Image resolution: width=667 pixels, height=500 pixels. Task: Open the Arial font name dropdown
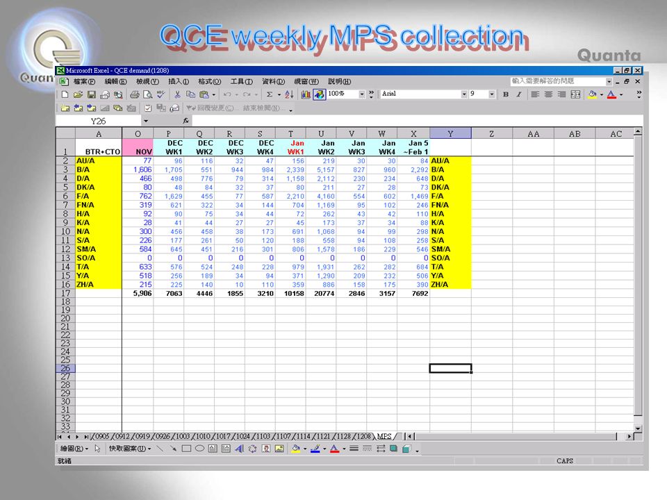tap(464, 94)
